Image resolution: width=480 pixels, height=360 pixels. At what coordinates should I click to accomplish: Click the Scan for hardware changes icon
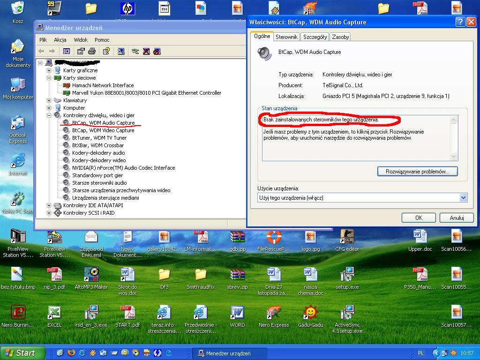pyautogui.click(x=121, y=51)
